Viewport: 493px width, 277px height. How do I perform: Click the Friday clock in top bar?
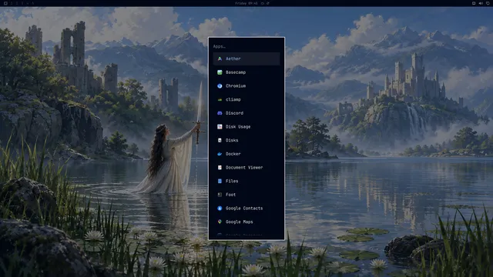click(246, 3)
